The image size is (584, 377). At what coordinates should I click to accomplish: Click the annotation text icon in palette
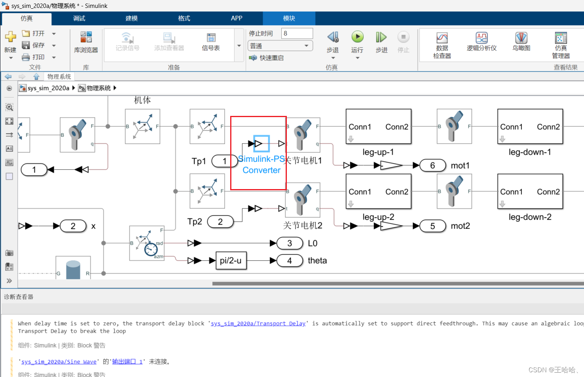point(9,148)
